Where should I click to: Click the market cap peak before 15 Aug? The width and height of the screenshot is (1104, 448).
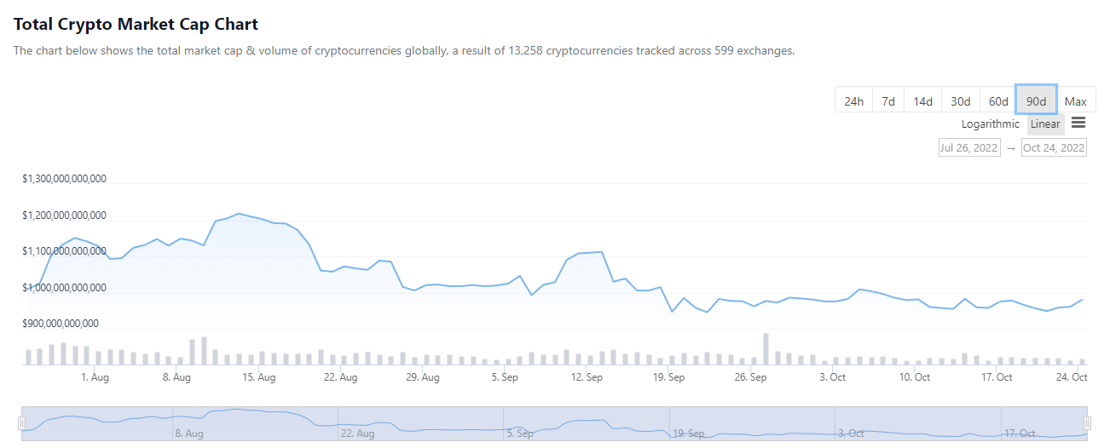point(239,213)
